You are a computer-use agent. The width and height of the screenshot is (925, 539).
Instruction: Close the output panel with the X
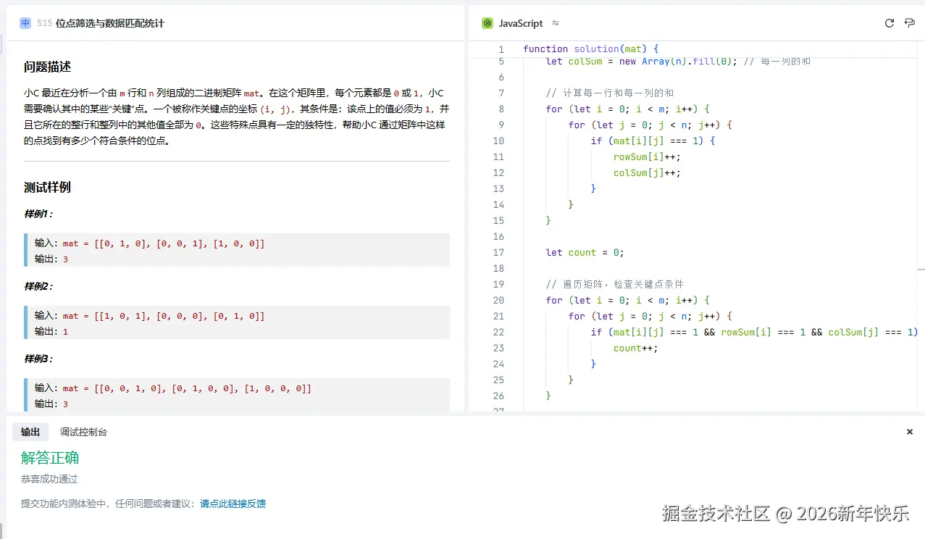910,432
